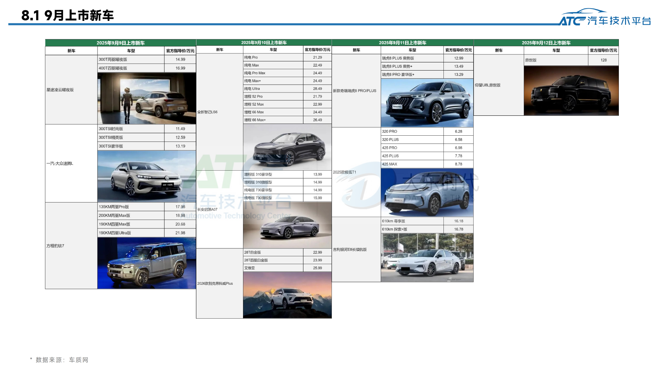Select the 2025年9月12日上市新车 header cell
659x370 pixels.
546,43
